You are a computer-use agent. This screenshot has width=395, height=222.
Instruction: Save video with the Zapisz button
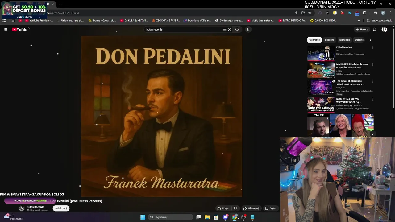pos(271,208)
